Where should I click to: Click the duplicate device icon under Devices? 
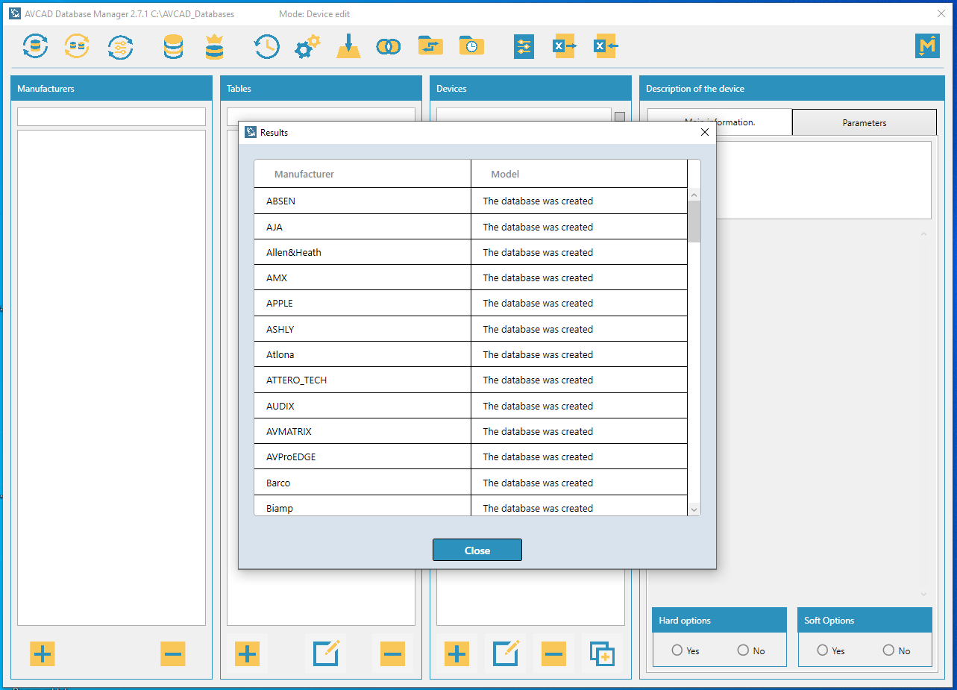pos(602,654)
